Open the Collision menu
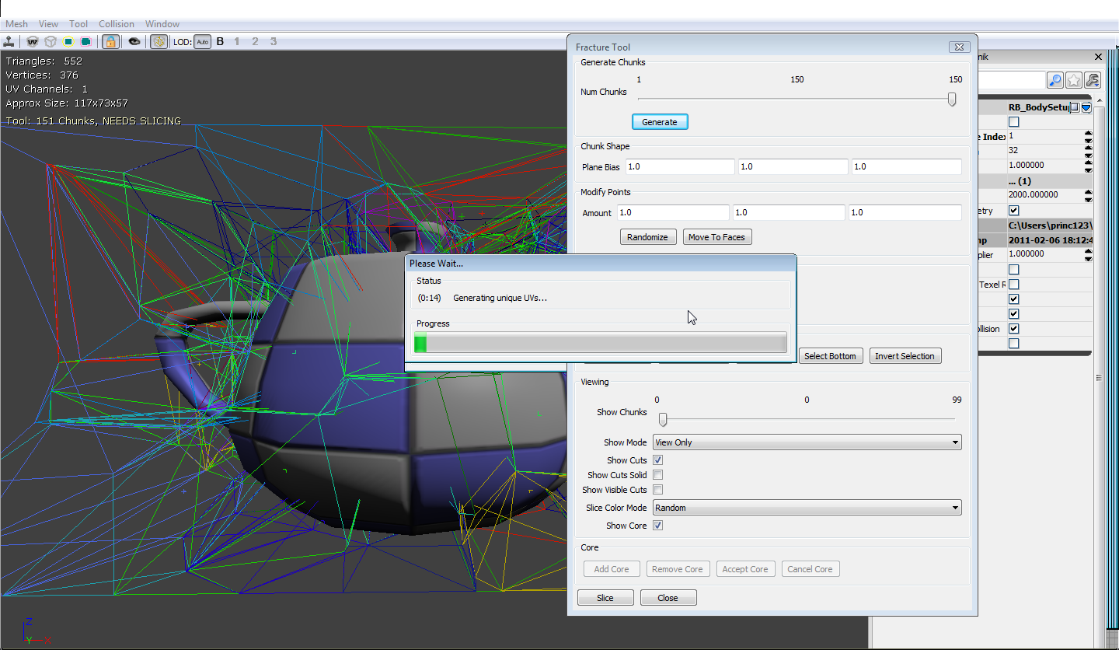The height and width of the screenshot is (650, 1119). (117, 24)
